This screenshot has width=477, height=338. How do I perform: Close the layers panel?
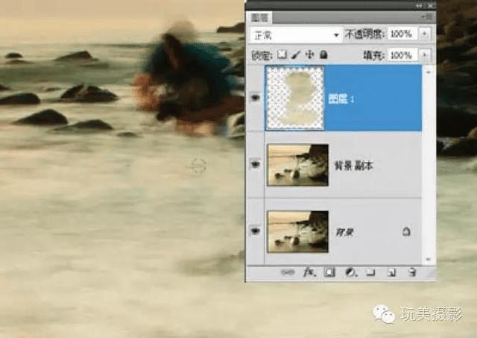[x=431, y=5]
